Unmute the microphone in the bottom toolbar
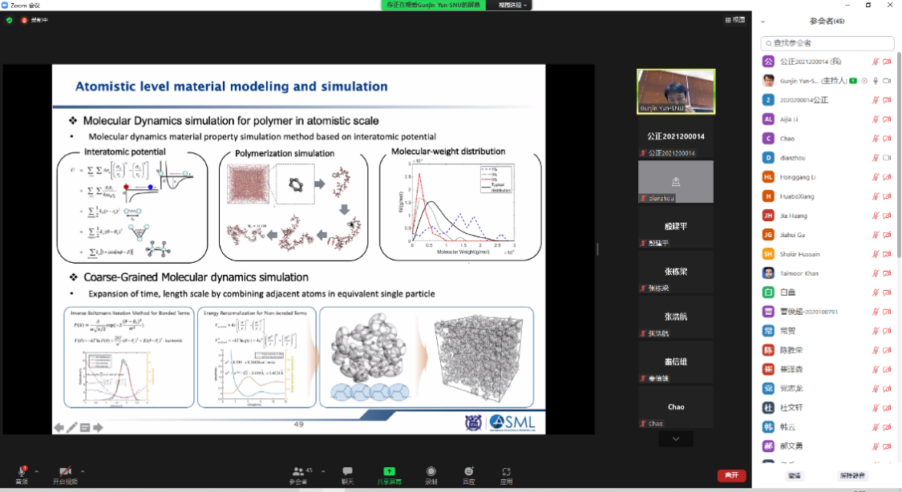 point(22,473)
